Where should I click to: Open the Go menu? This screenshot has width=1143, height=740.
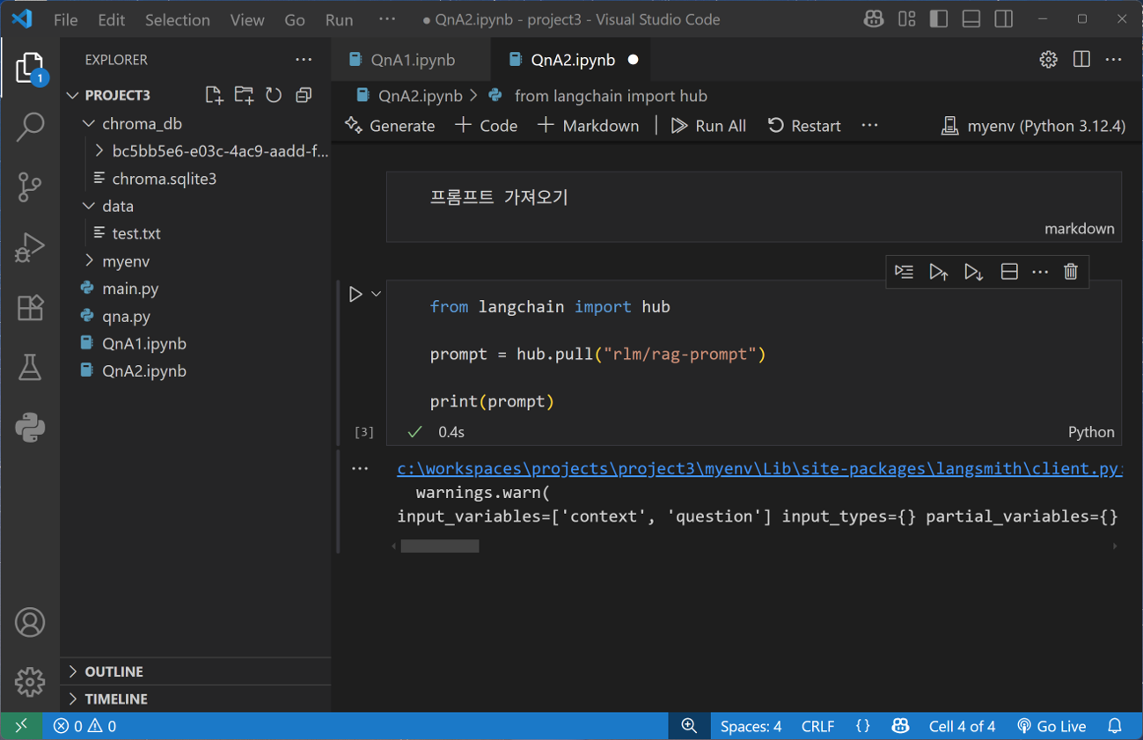click(295, 19)
